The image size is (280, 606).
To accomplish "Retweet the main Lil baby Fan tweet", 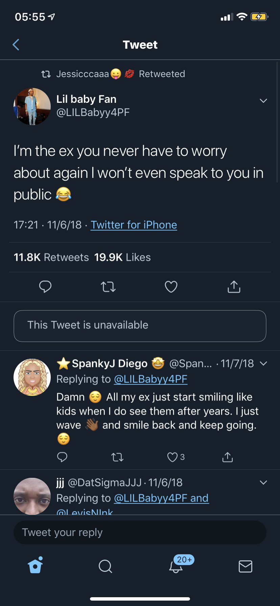I will coord(108,287).
